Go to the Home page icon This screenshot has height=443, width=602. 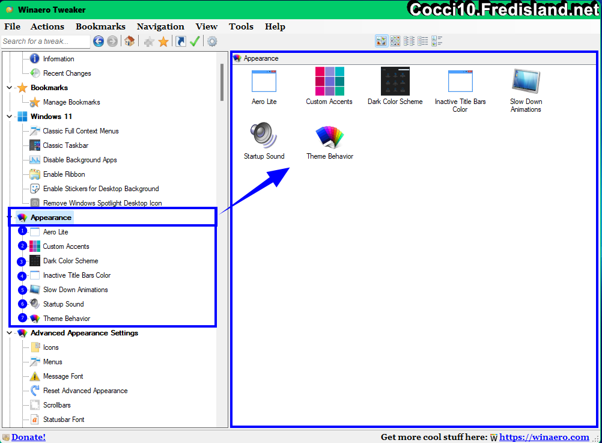tap(129, 41)
